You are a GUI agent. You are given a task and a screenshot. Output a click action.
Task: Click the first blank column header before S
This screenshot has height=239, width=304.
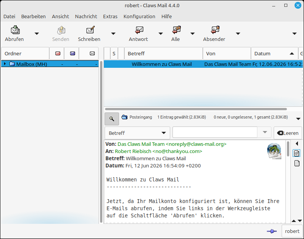tap(107, 53)
